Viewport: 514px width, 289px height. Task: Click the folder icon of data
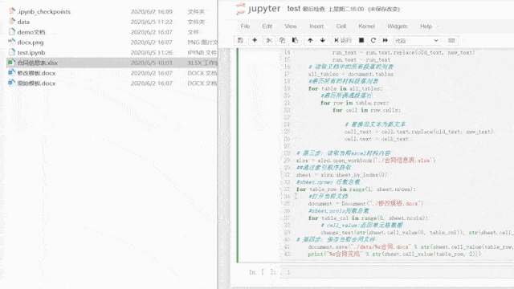[x=12, y=22]
